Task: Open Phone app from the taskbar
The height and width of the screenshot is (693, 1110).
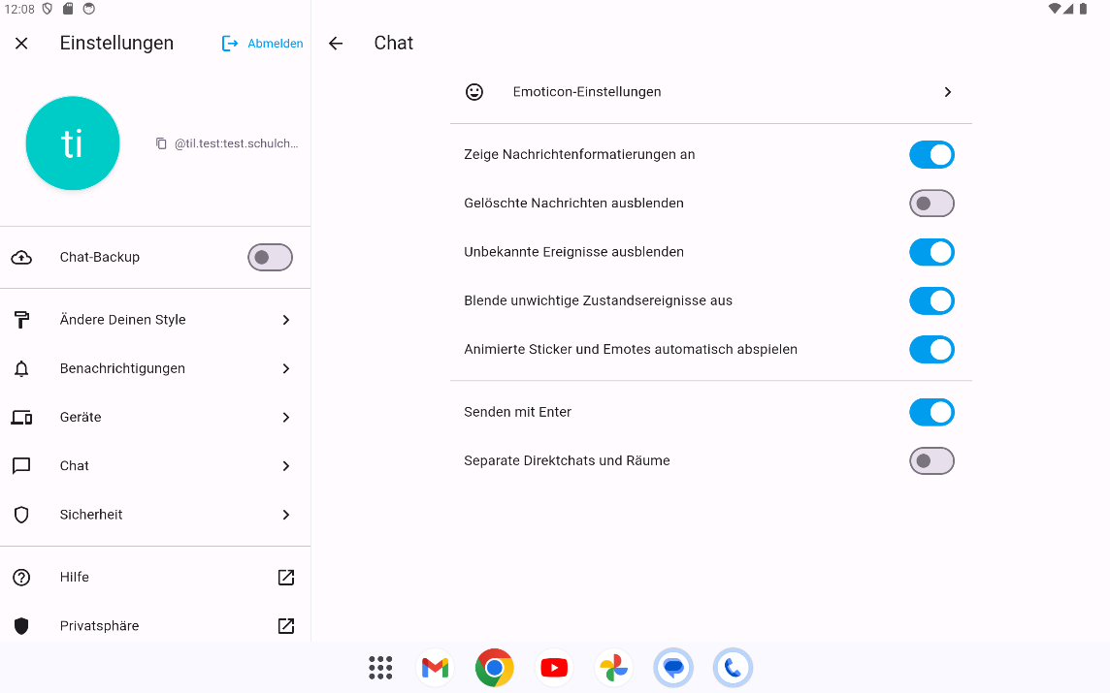Action: coord(733,668)
